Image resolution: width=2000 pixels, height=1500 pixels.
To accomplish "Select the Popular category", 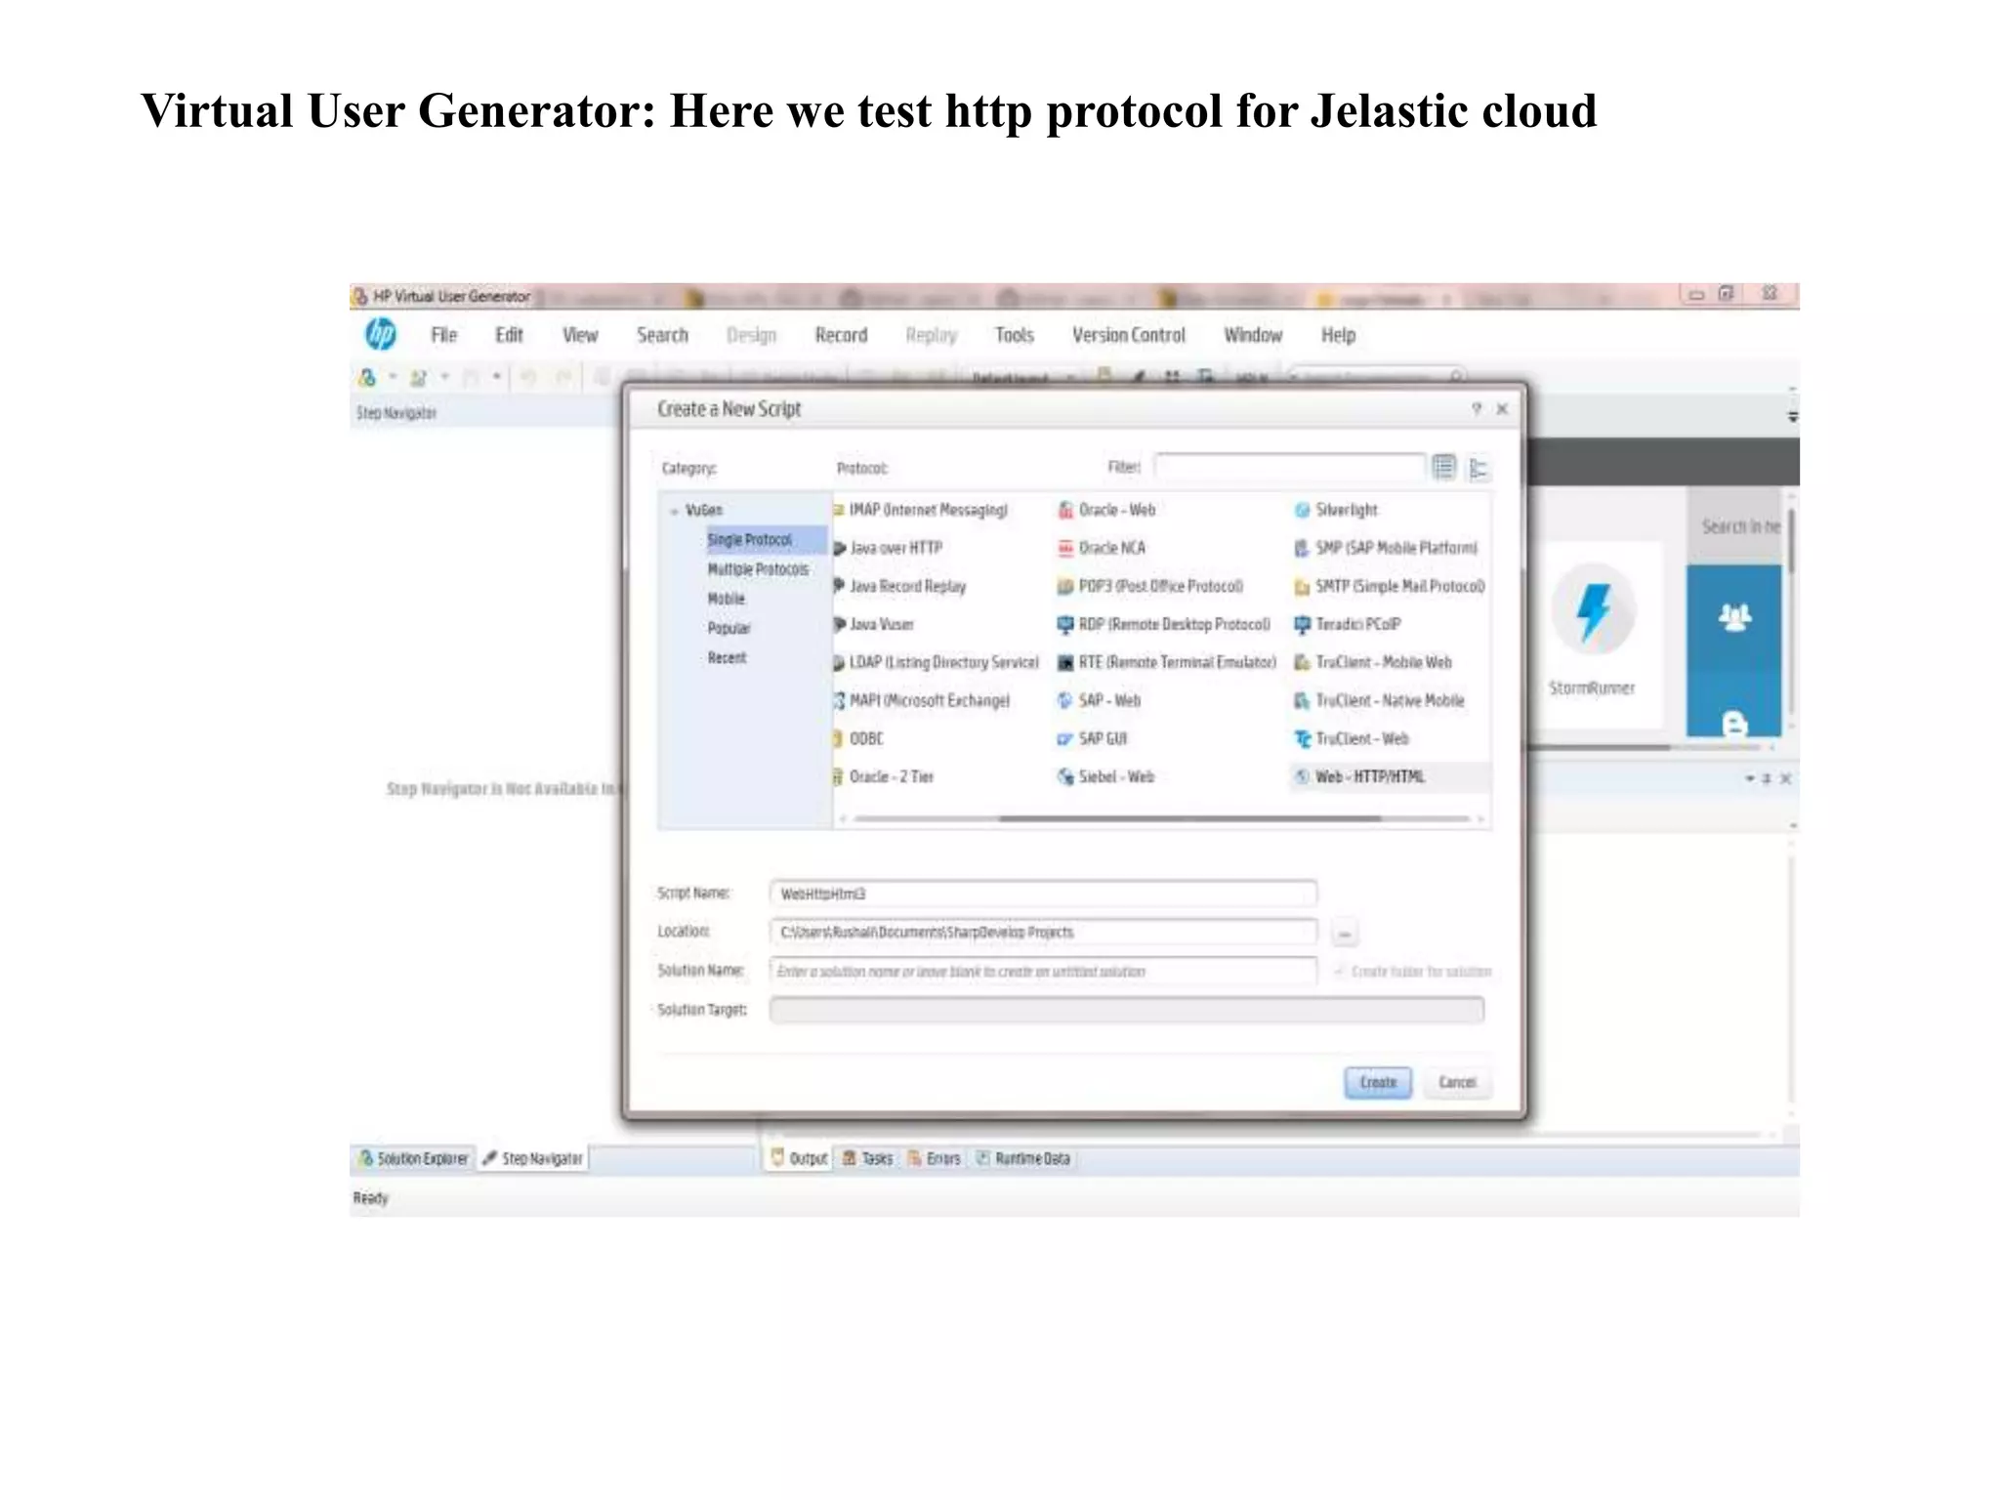I will [729, 628].
